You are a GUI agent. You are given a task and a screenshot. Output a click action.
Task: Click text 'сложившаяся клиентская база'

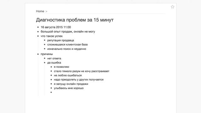(68, 45)
